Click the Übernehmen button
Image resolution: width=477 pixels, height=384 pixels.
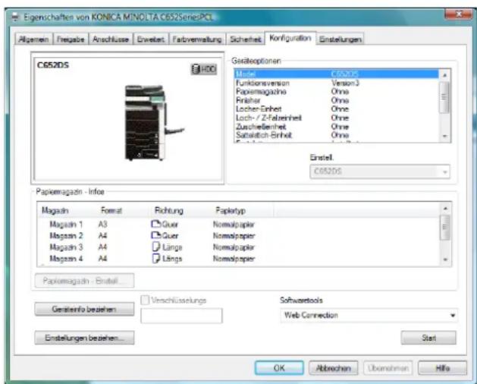(x=388, y=368)
